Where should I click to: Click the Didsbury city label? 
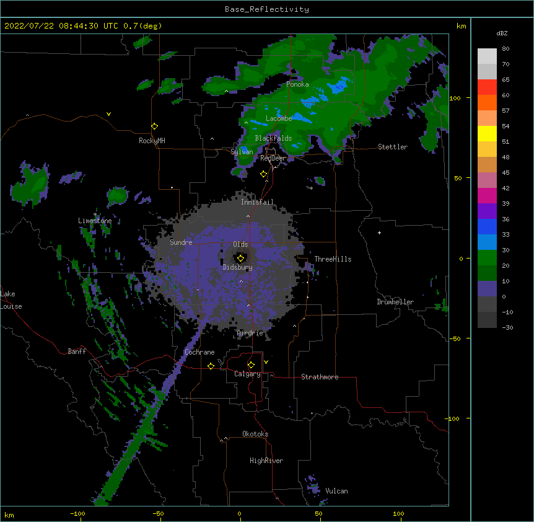pos(238,267)
